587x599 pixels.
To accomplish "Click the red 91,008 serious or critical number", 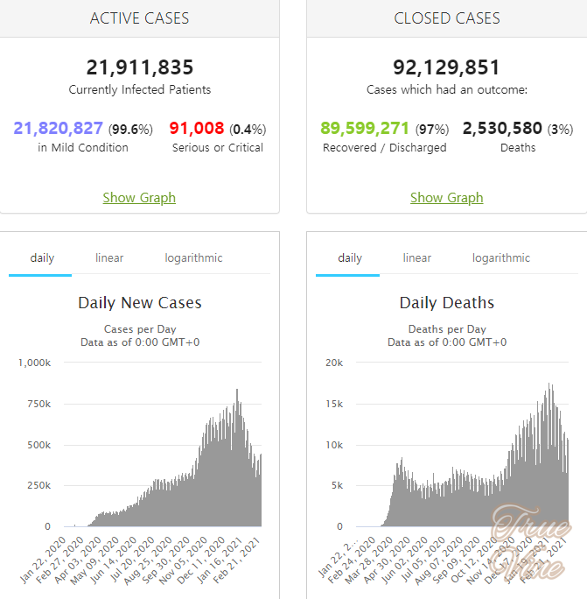I will point(197,129).
